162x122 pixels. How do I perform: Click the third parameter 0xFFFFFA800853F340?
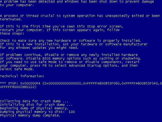click(x=140, y=83)
